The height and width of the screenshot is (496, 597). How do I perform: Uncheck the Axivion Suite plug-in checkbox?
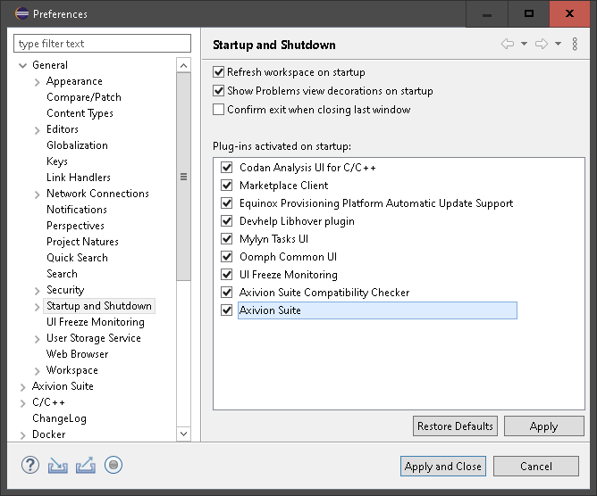click(x=227, y=310)
